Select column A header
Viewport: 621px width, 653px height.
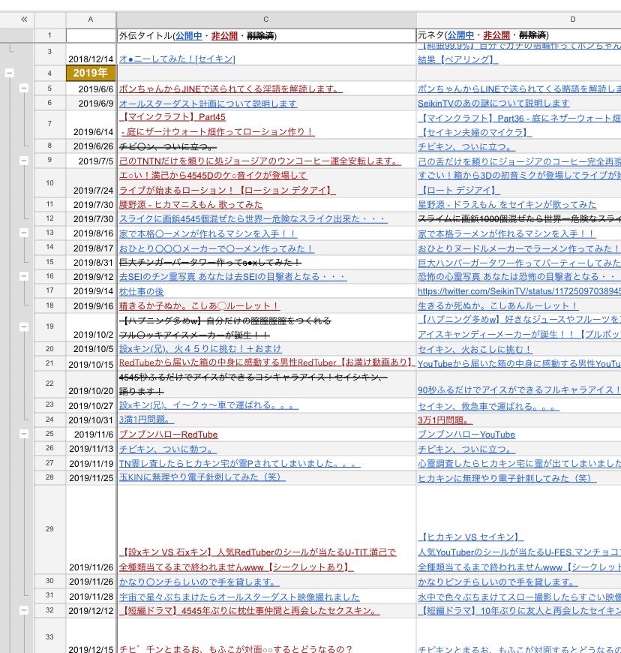[x=91, y=20]
